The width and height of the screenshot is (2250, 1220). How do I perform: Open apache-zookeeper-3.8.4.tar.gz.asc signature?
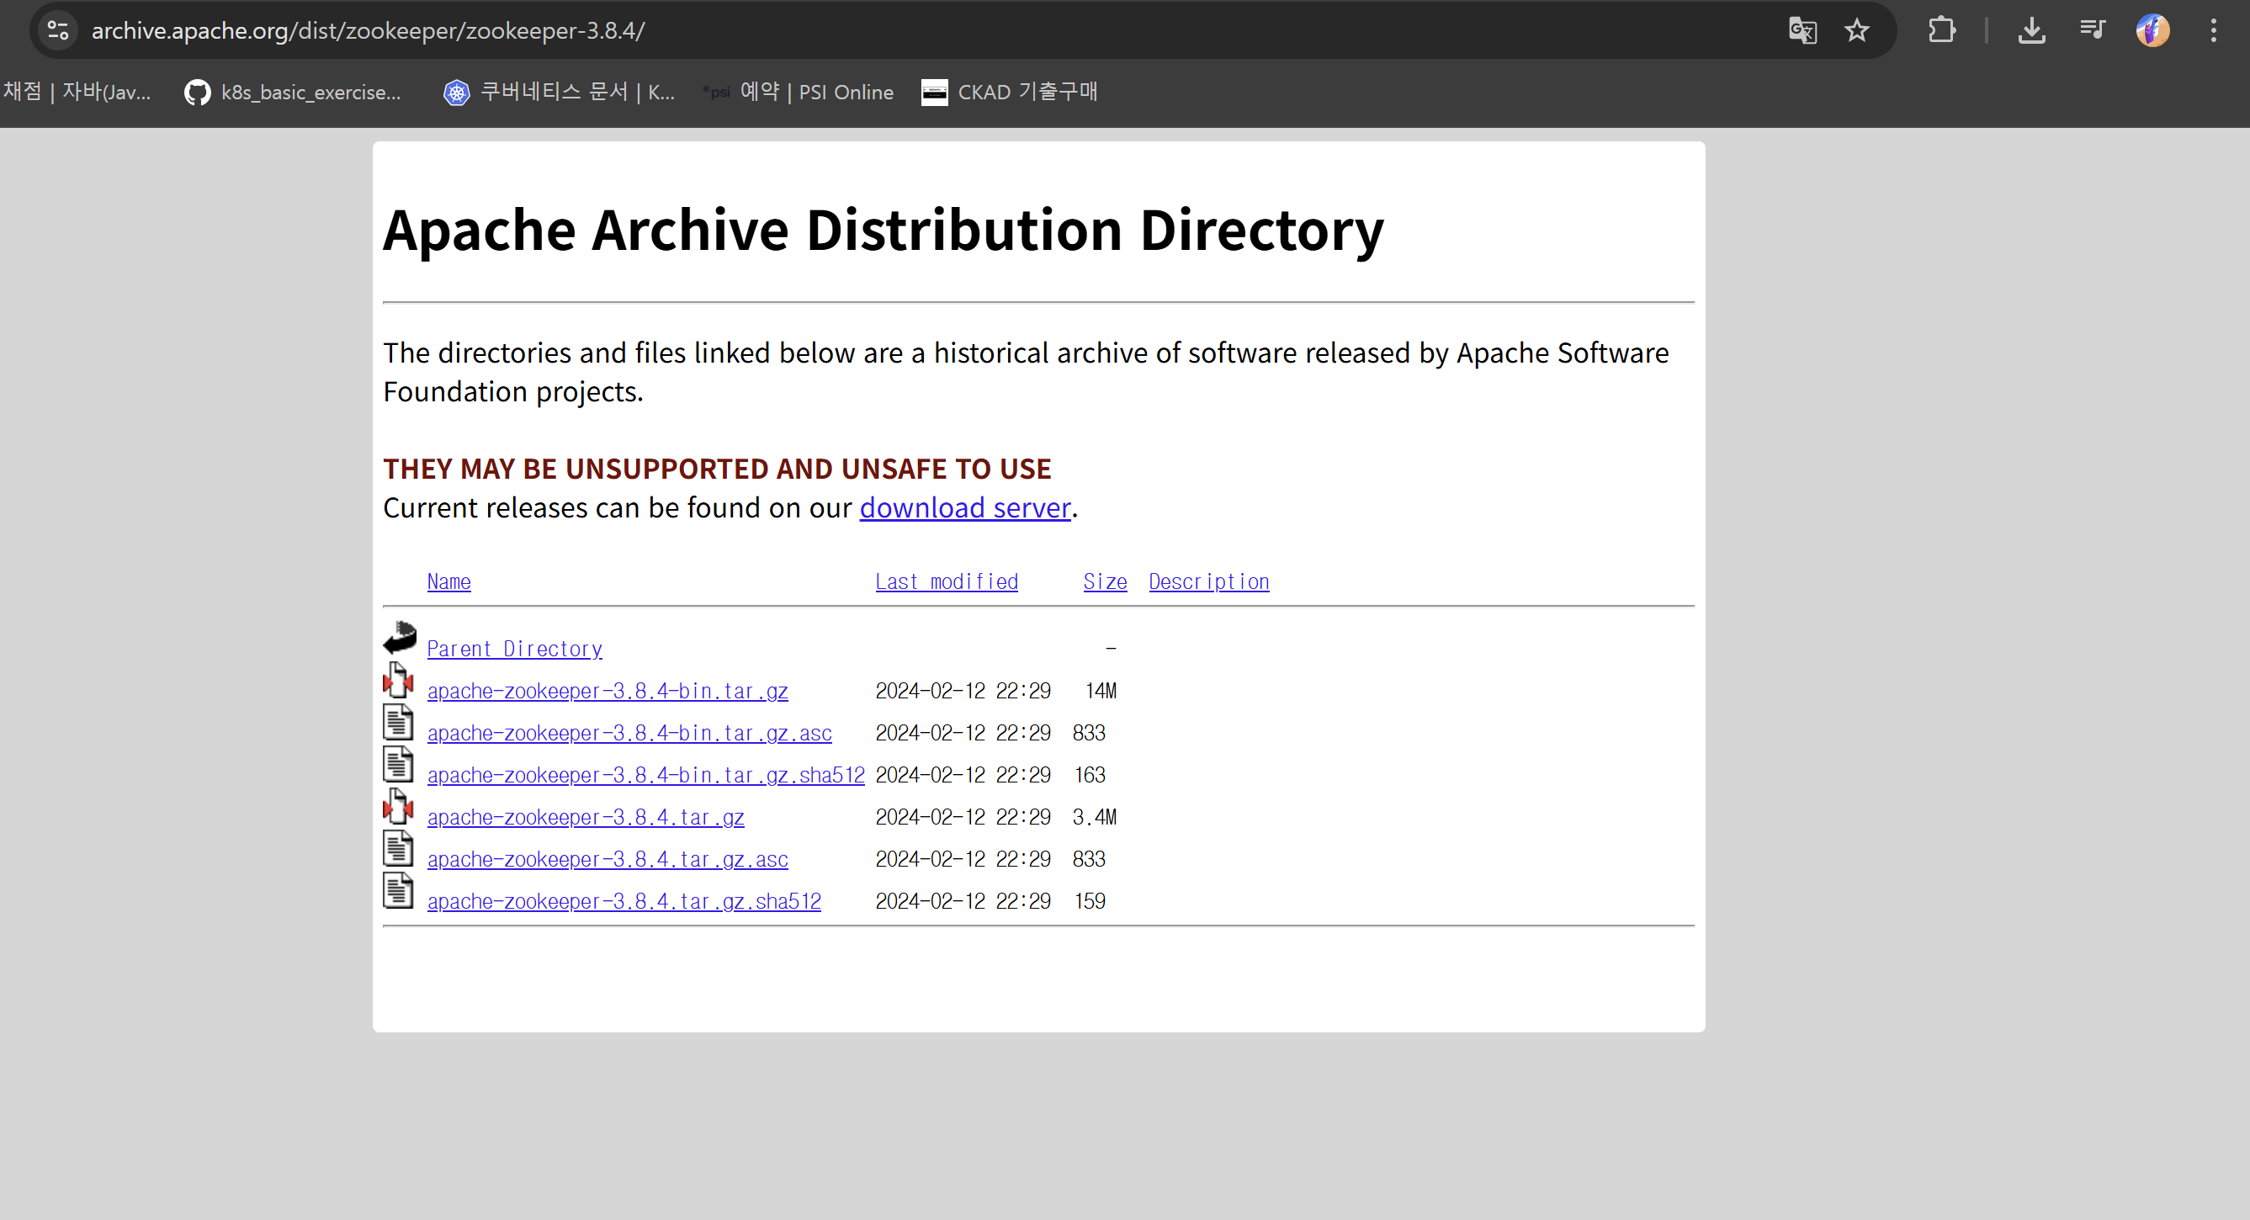[x=607, y=858]
